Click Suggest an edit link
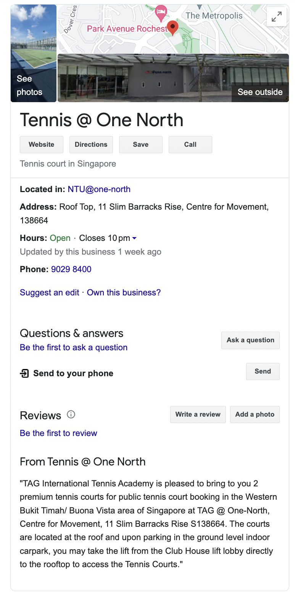This screenshot has height=595, width=295. [50, 293]
